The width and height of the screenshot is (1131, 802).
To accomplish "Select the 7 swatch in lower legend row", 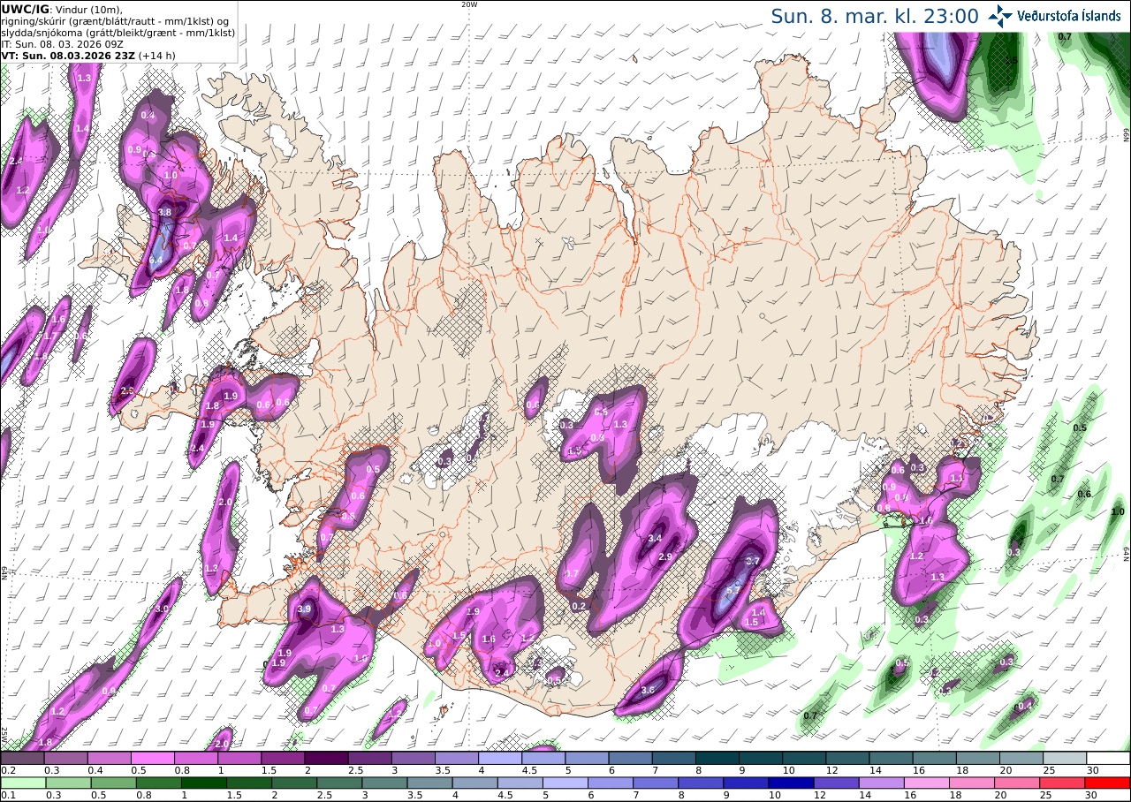I will click(x=656, y=783).
